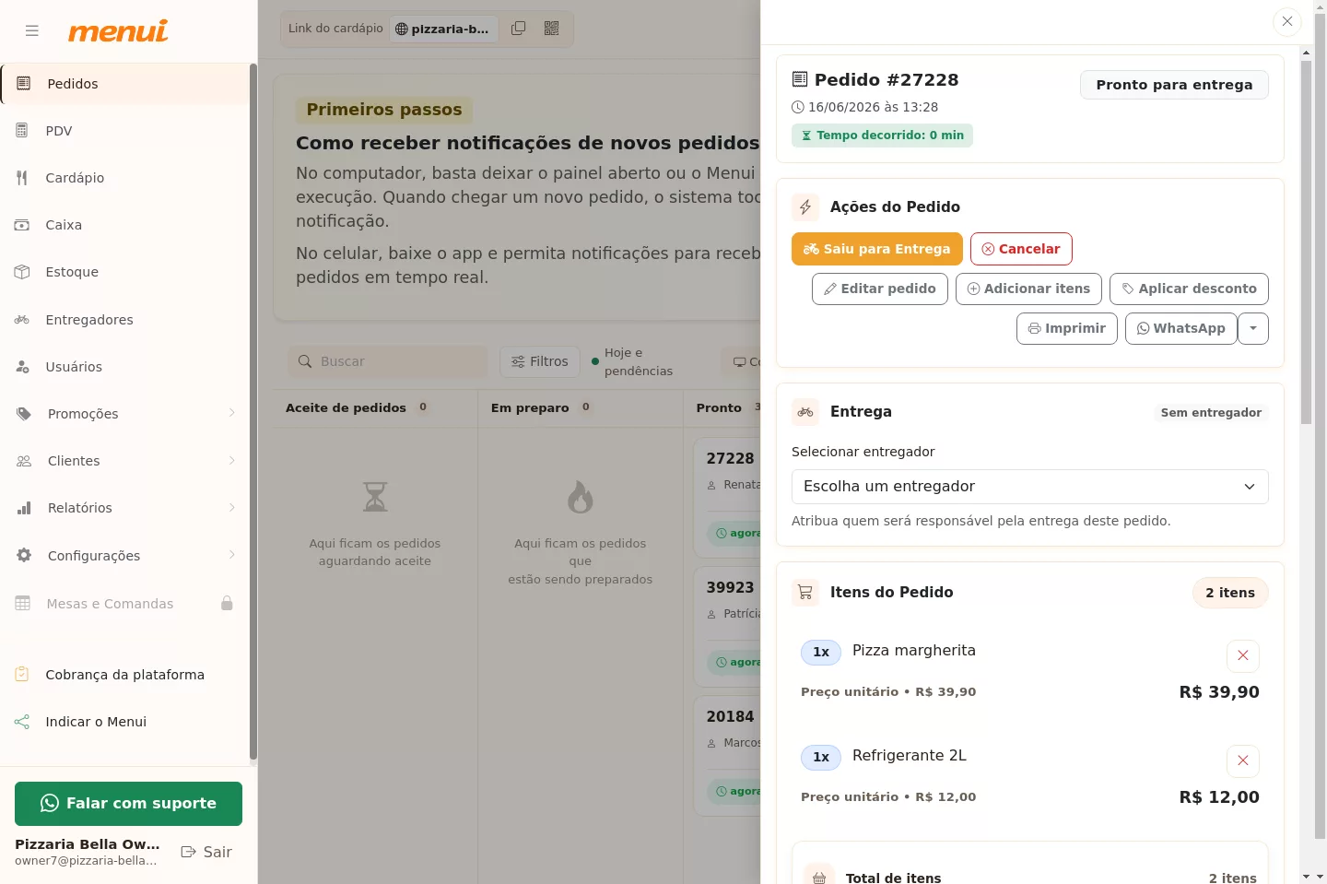Open the Filtros button

click(540, 361)
